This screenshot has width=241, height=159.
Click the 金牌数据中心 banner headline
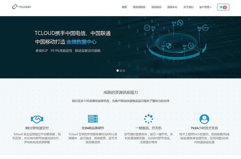coord(81,42)
